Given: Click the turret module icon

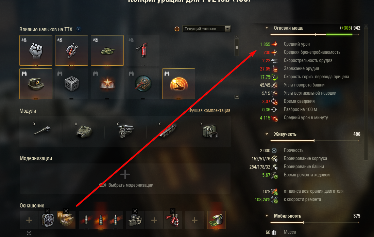Looking at the screenshot, I should tap(84, 131).
